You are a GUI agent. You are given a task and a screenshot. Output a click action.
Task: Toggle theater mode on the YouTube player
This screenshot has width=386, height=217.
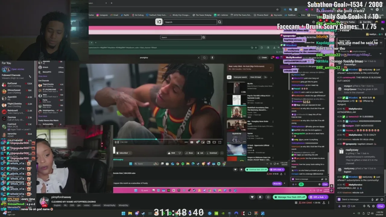214,142
